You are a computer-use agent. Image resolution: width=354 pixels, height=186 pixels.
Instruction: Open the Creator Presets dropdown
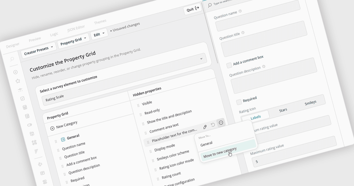pyautogui.click(x=38, y=50)
